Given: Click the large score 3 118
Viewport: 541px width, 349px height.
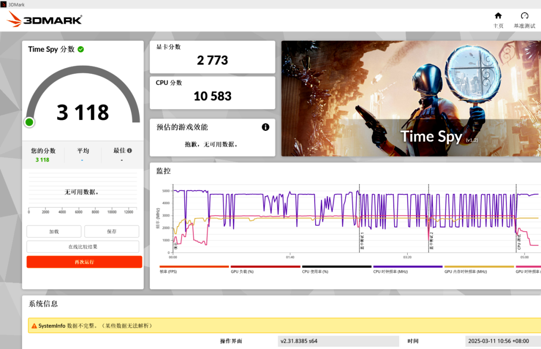Looking at the screenshot, I should click(x=83, y=113).
